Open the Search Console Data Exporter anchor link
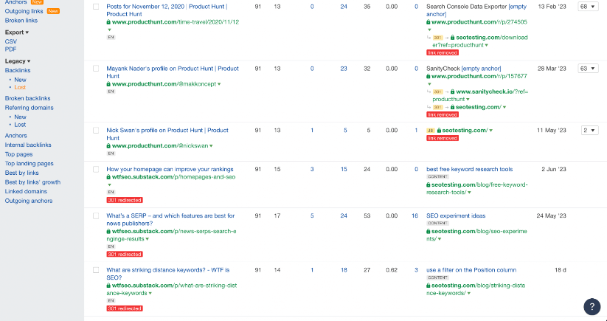607x321 pixels. click(x=465, y=7)
